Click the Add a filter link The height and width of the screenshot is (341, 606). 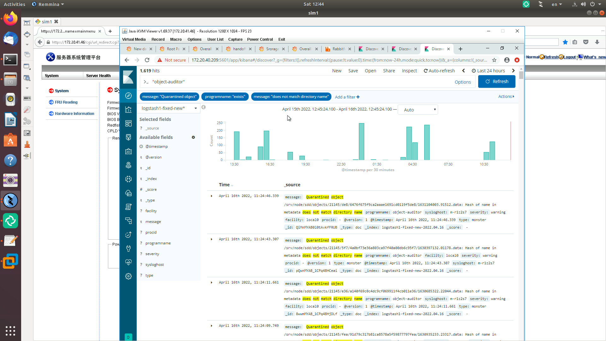pos(347,97)
